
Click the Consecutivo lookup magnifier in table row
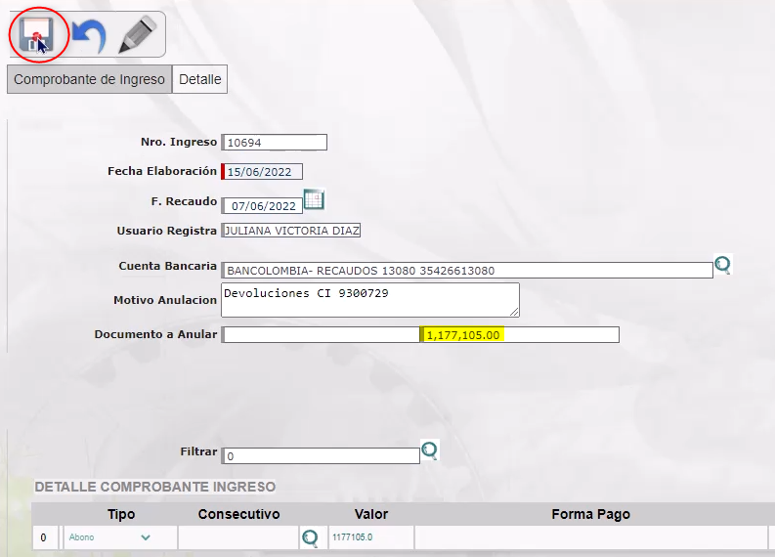coord(310,537)
